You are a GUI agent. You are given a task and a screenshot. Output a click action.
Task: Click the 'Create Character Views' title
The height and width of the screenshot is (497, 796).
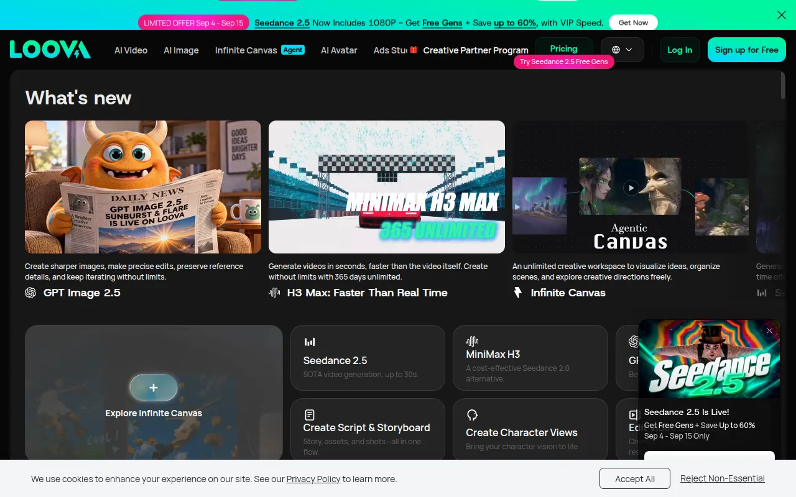(522, 432)
